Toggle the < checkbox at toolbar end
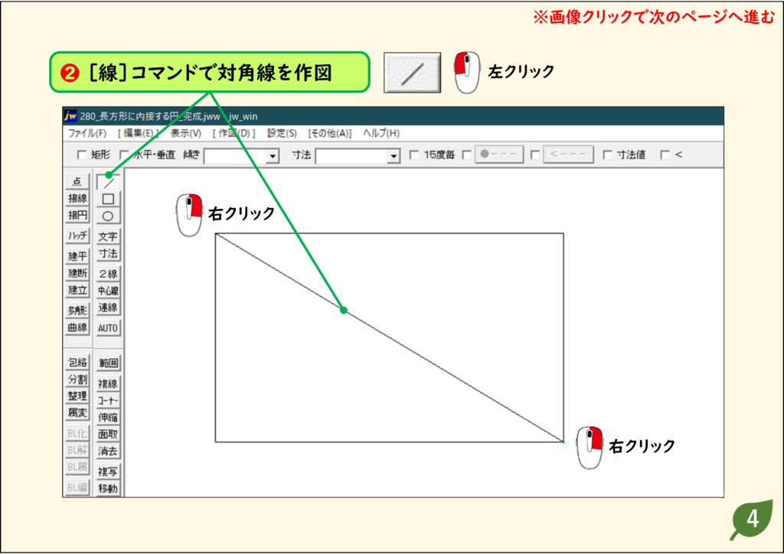The image size is (784, 554). coord(665,155)
